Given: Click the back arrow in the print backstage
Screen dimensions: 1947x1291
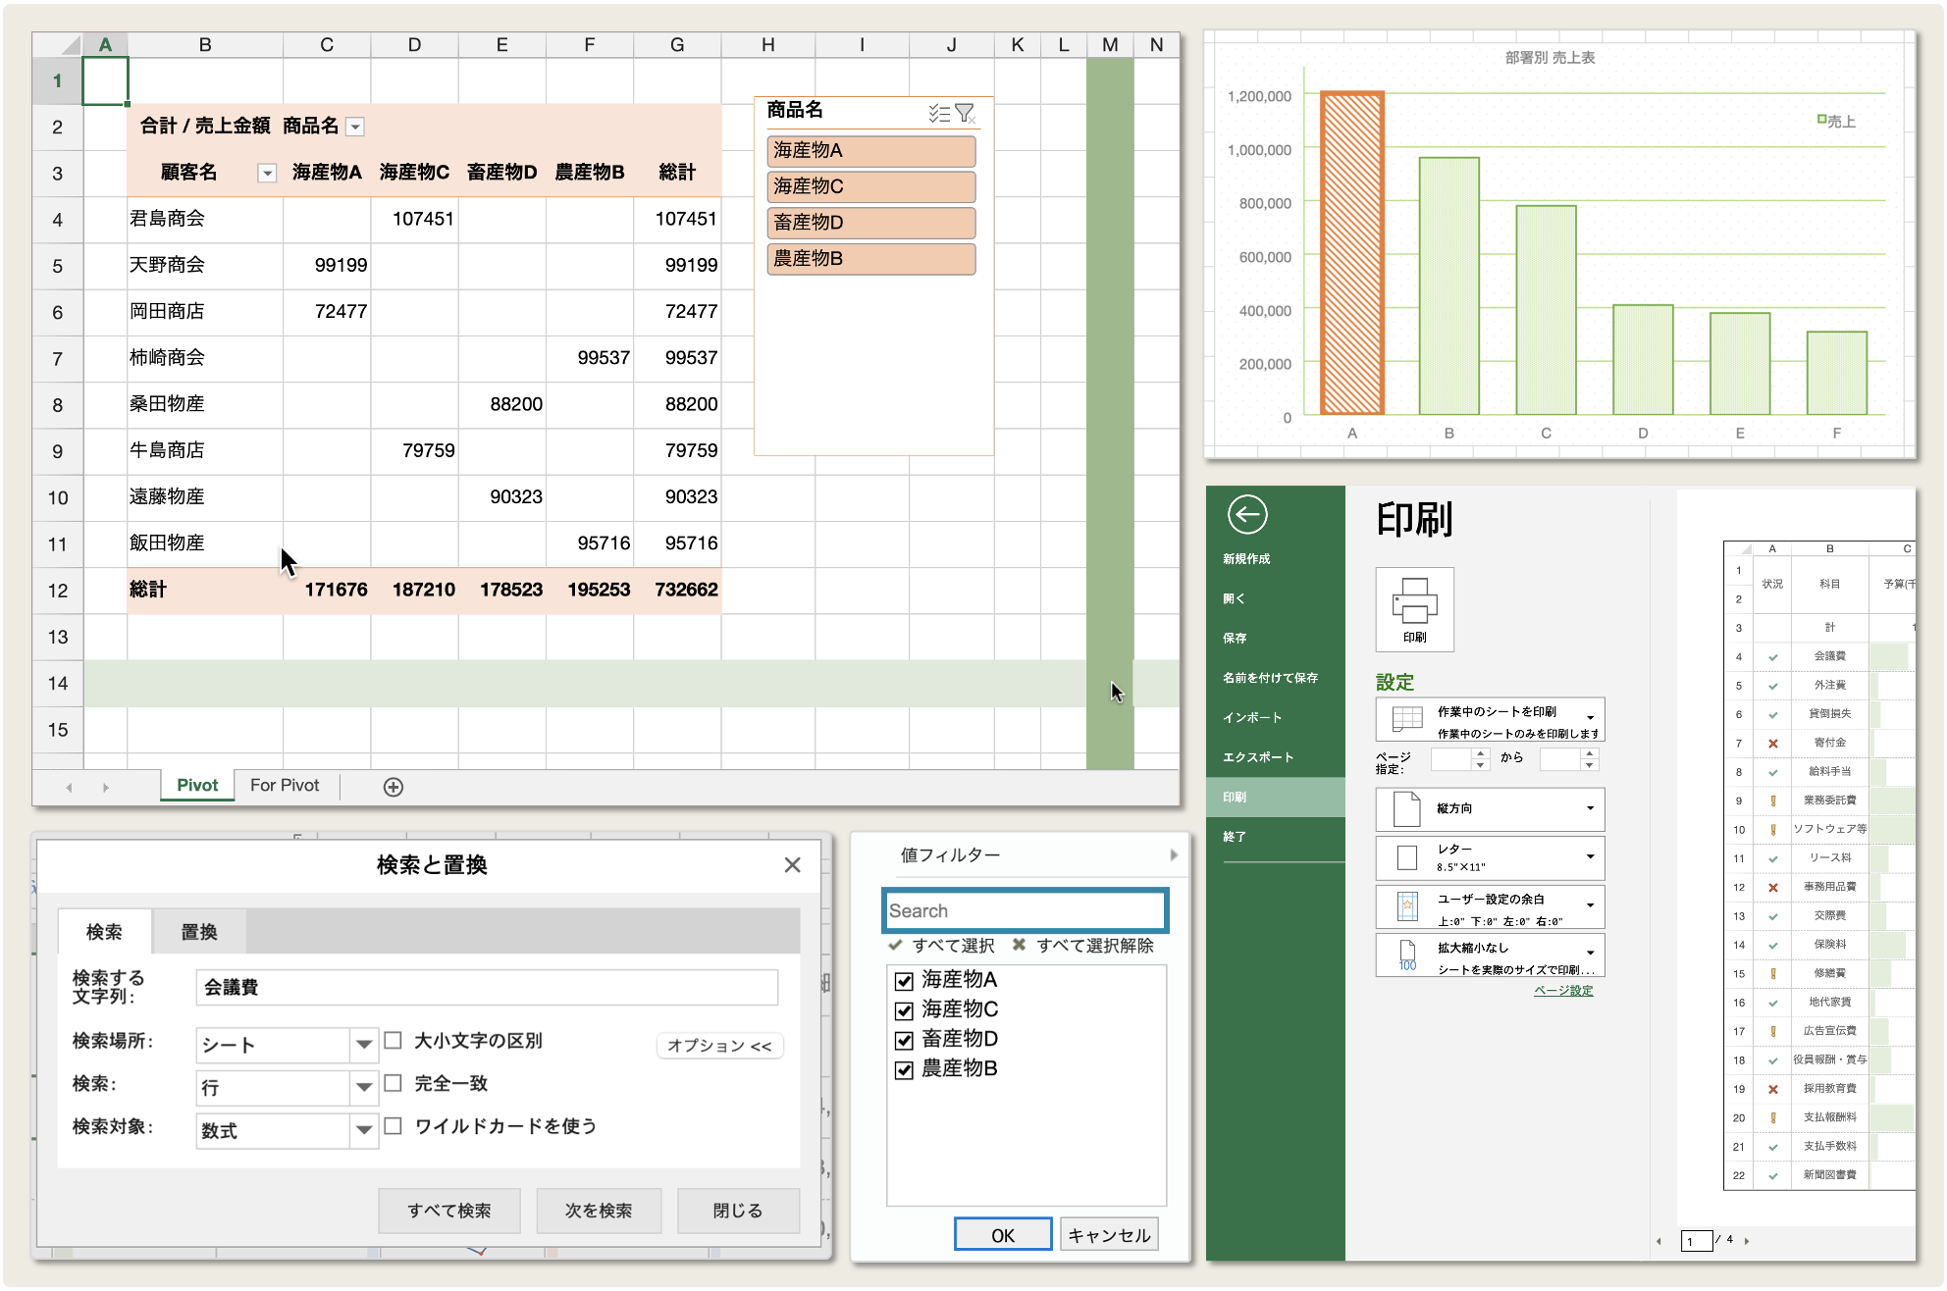Looking at the screenshot, I should (1247, 514).
